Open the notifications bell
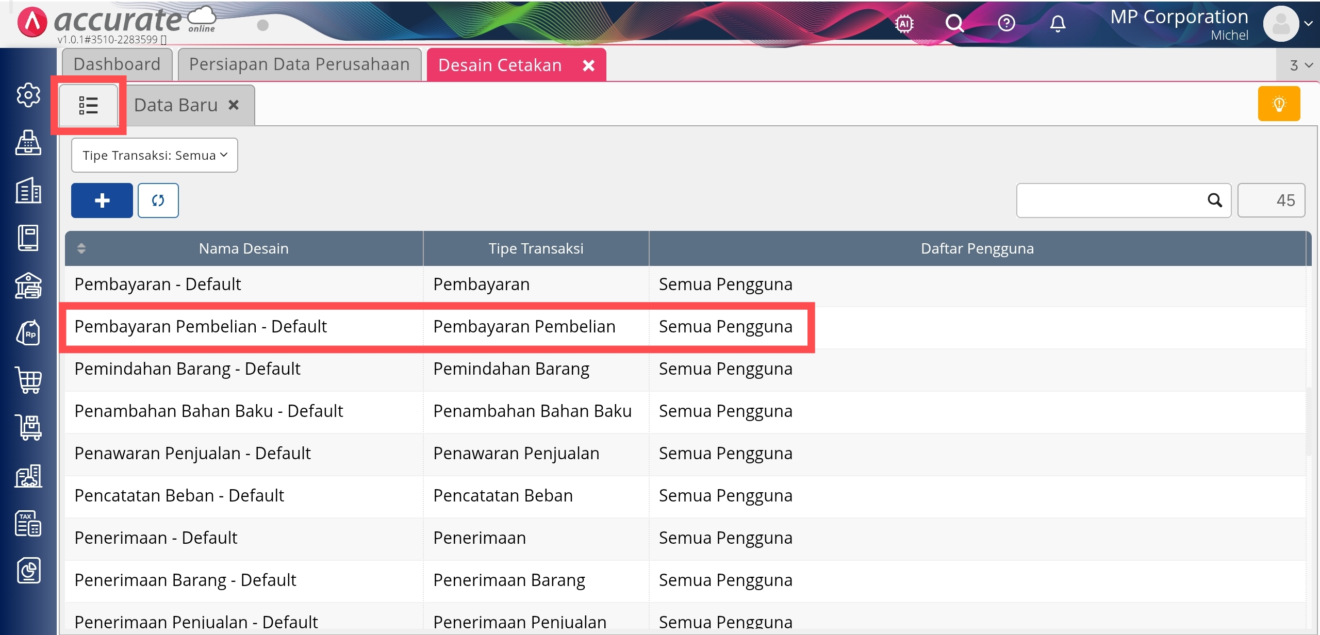 point(1058,23)
